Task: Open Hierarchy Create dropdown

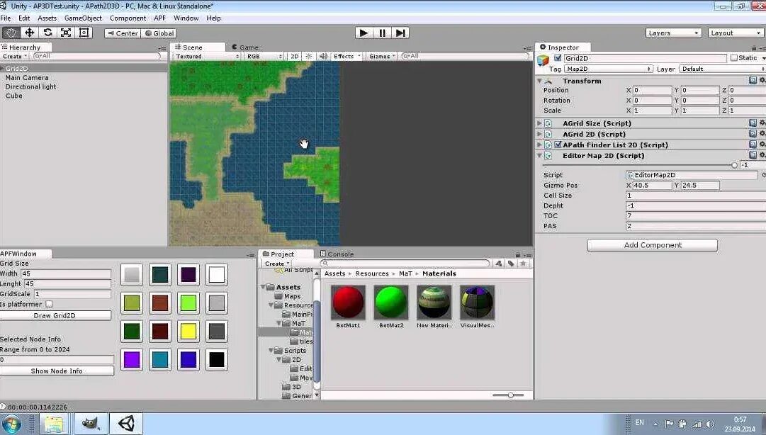Action: [x=15, y=57]
